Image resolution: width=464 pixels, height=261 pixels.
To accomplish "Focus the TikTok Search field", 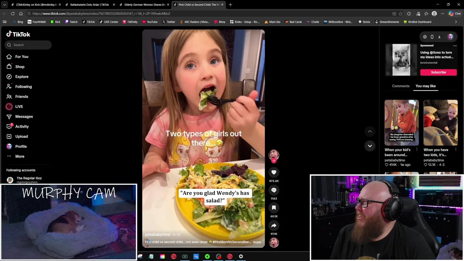I will [x=28, y=45].
